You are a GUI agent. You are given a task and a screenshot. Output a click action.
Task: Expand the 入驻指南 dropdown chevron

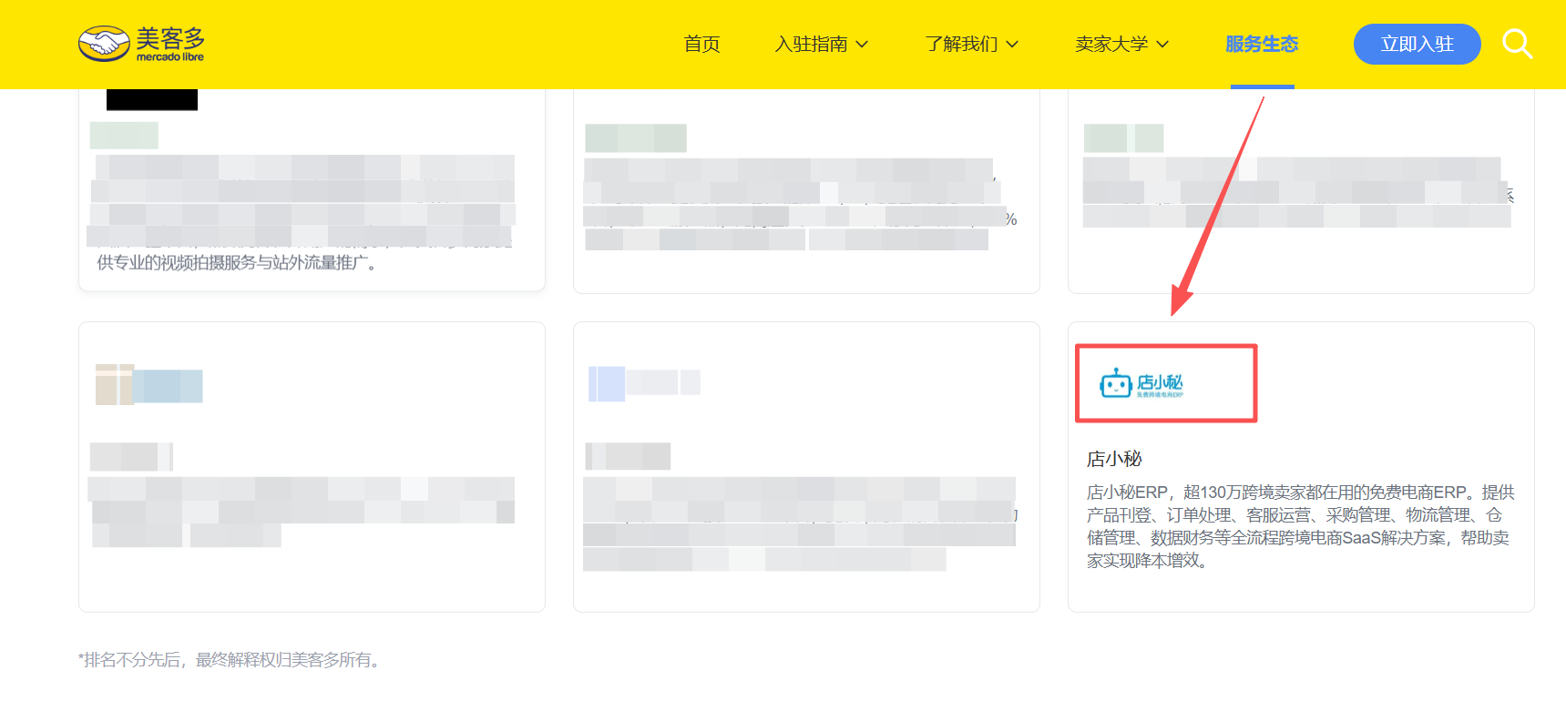pyautogui.click(x=862, y=44)
